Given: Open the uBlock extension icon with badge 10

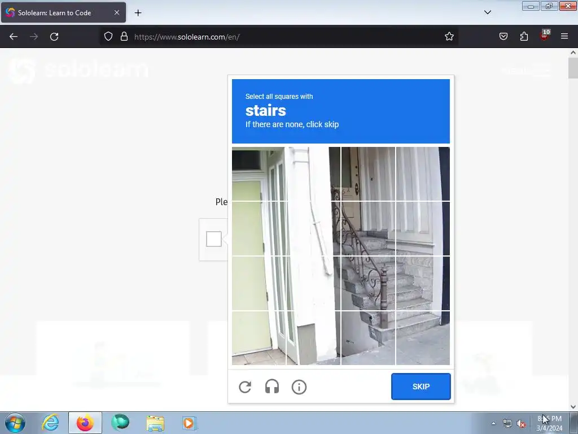Looking at the screenshot, I should pos(545,36).
